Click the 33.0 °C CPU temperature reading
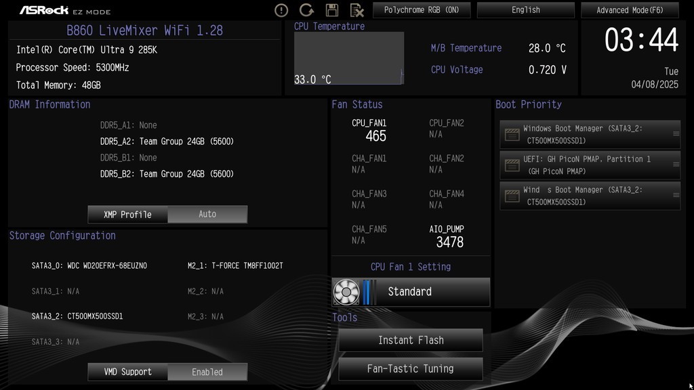Screen dimensions: 694x390 point(312,80)
